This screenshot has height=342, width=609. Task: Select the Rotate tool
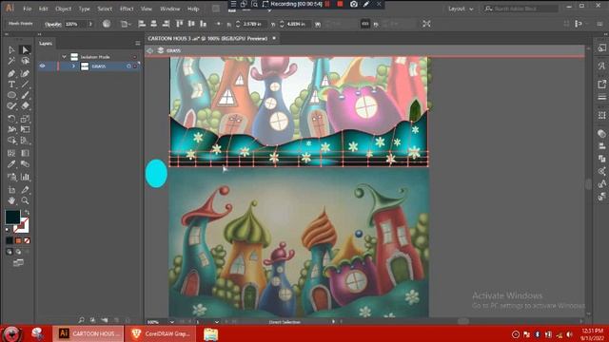11,119
